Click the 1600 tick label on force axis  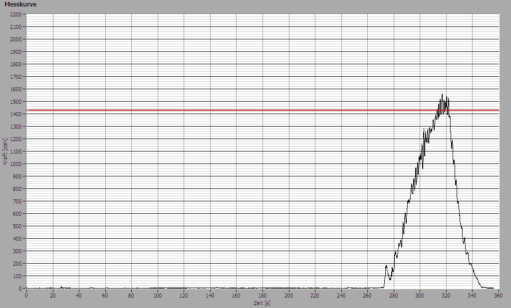coord(15,89)
